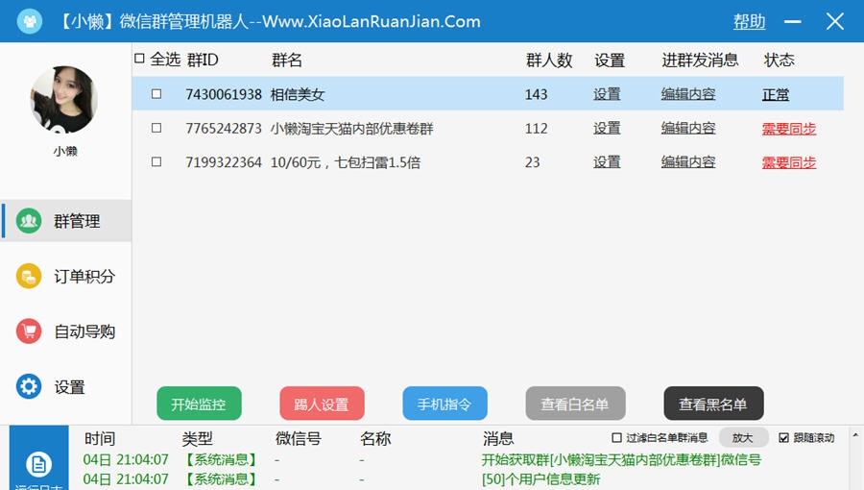Open the sidebar 设置 tab label
The width and height of the screenshot is (864, 490).
(69, 387)
